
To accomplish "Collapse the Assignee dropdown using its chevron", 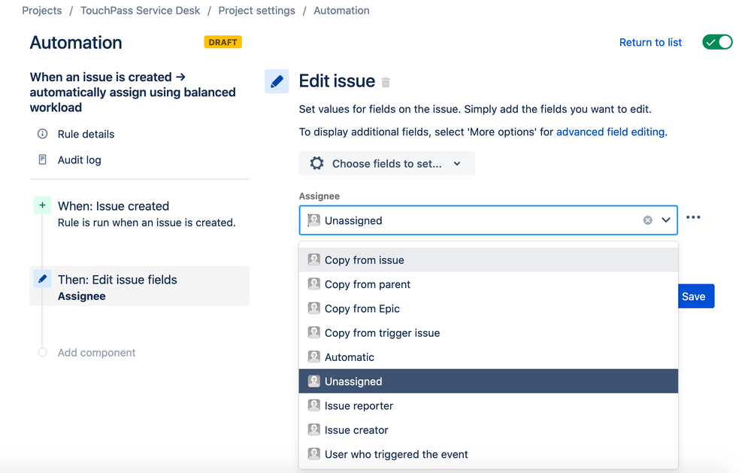I will click(x=666, y=220).
